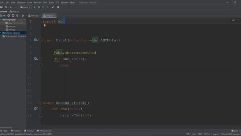Click the overridden gutter icon beside def one_
Viewport: 241px width, 136px height.
click(36, 59)
